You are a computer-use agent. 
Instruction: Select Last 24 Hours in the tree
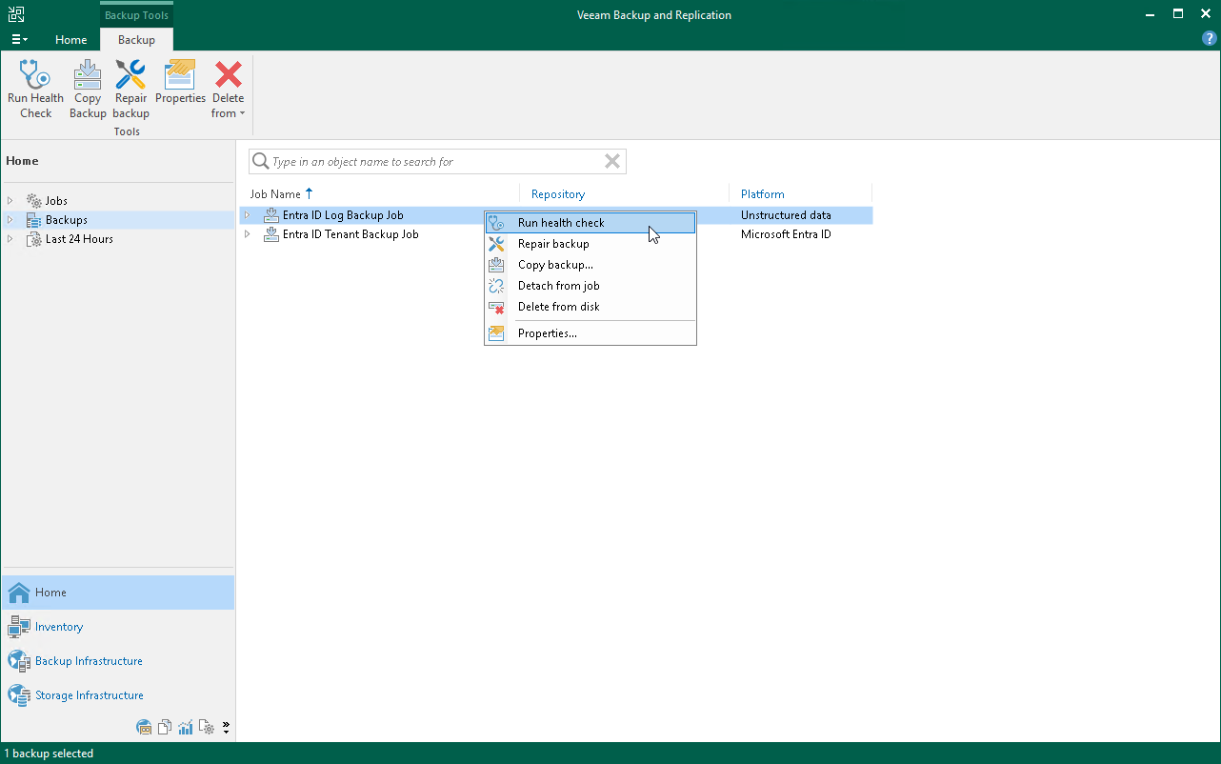tap(79, 239)
